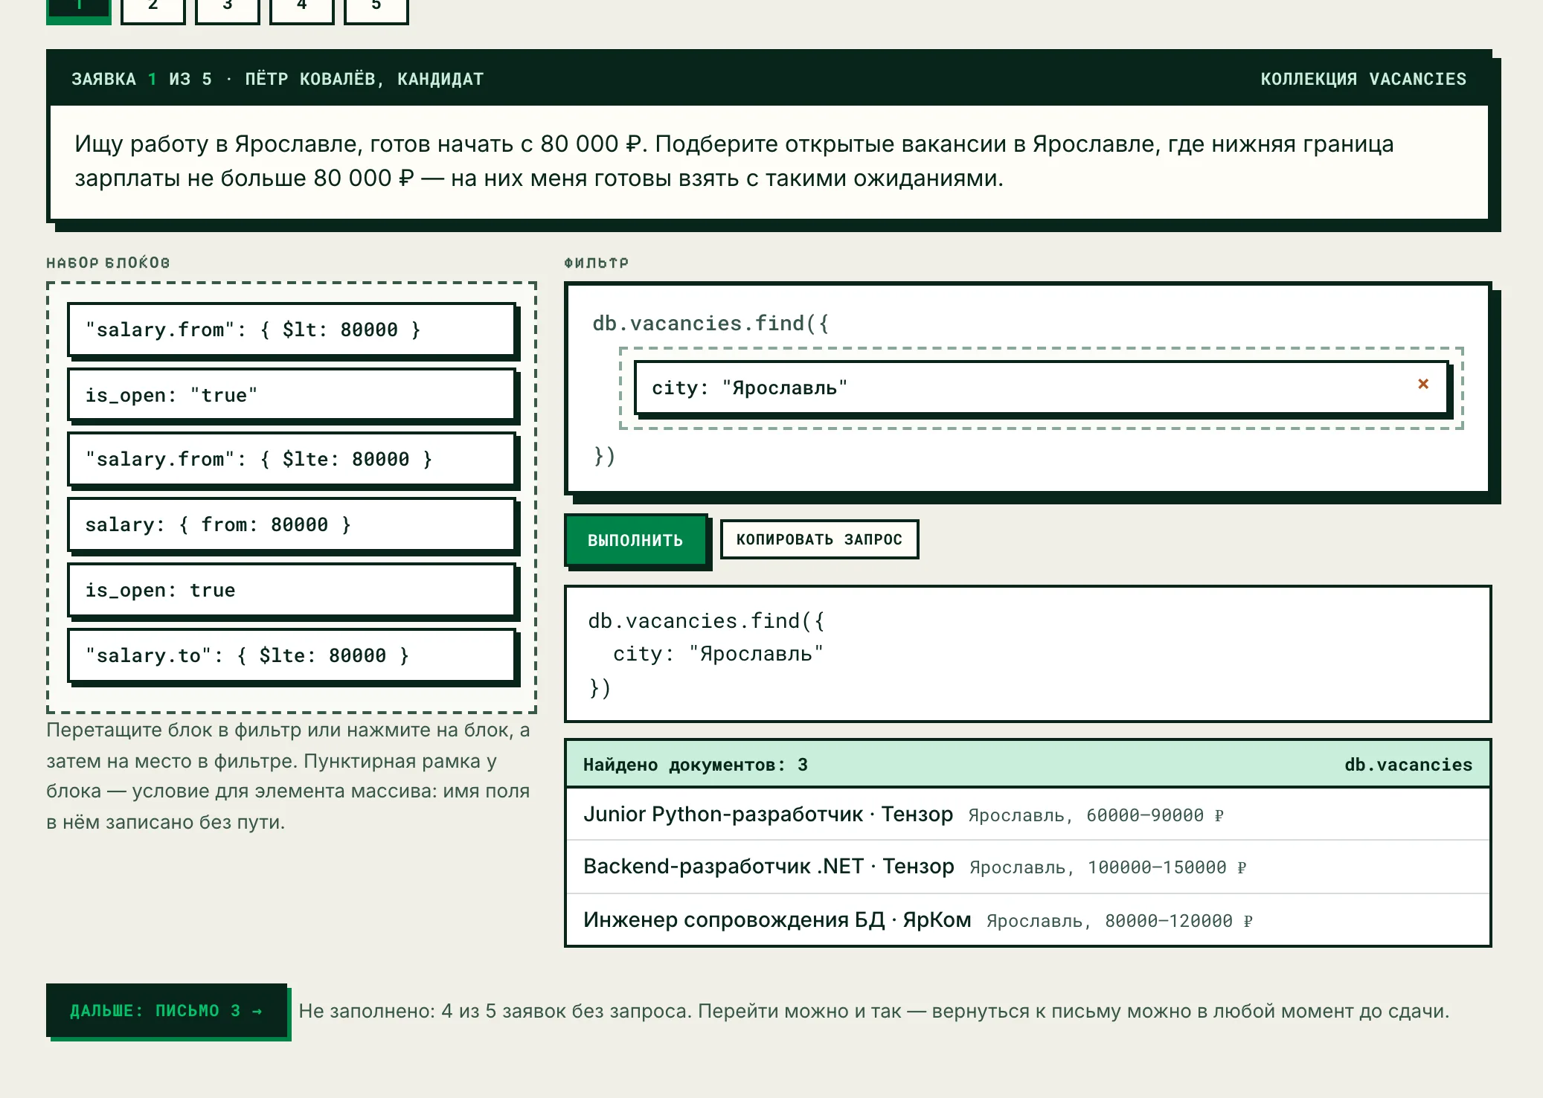Click the НАБОР БЛОКОВ heading

tap(108, 263)
